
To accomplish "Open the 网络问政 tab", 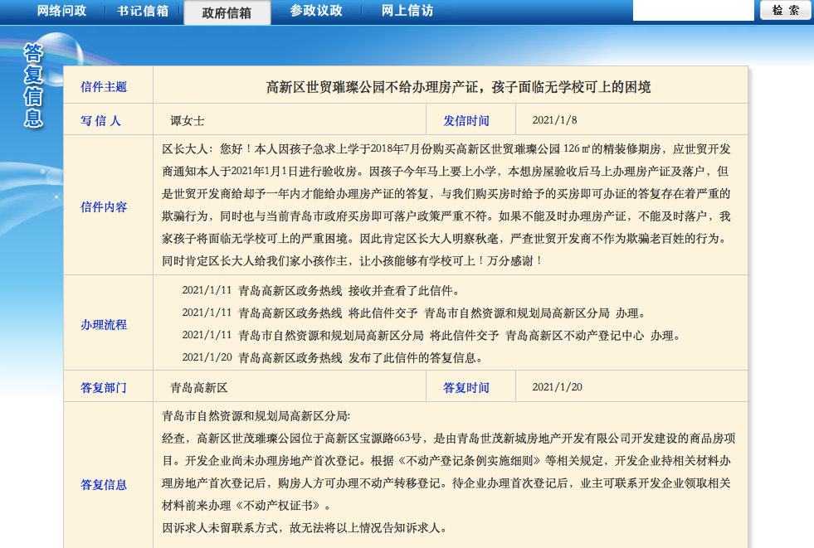I will pos(61,11).
